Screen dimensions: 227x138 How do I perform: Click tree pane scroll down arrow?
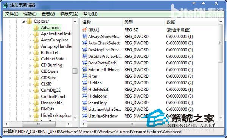(75, 118)
